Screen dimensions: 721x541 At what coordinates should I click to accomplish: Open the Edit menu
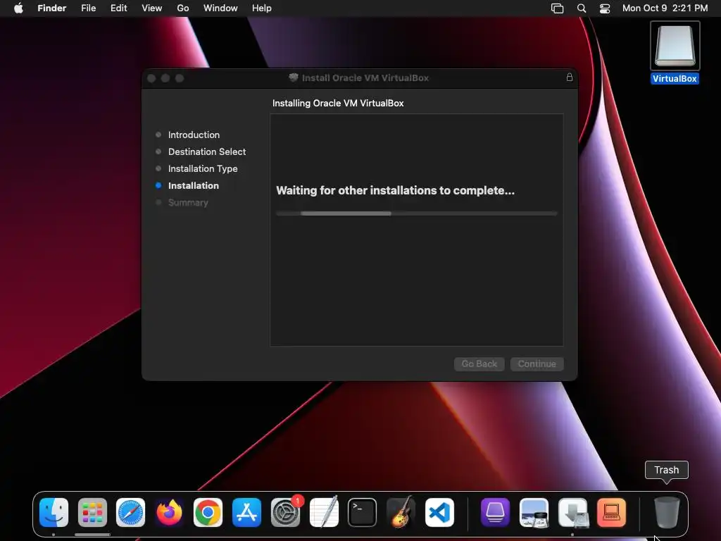pos(118,8)
